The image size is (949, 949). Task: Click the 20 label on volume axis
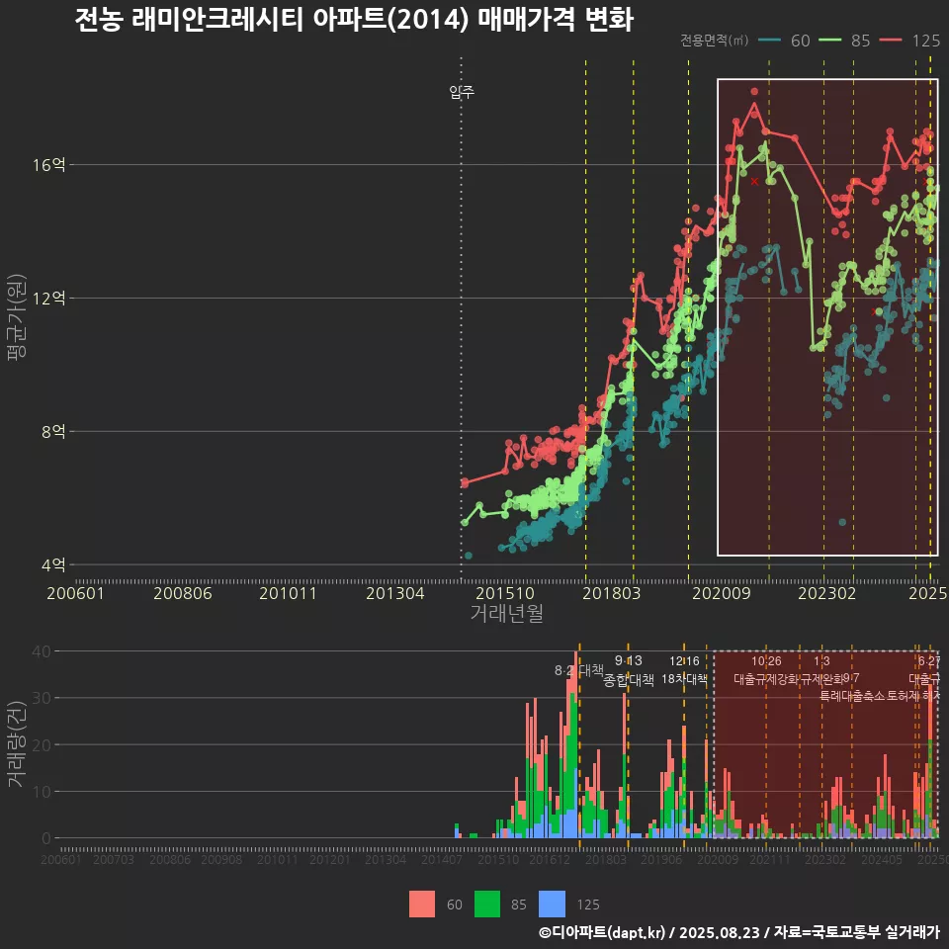coord(42,745)
